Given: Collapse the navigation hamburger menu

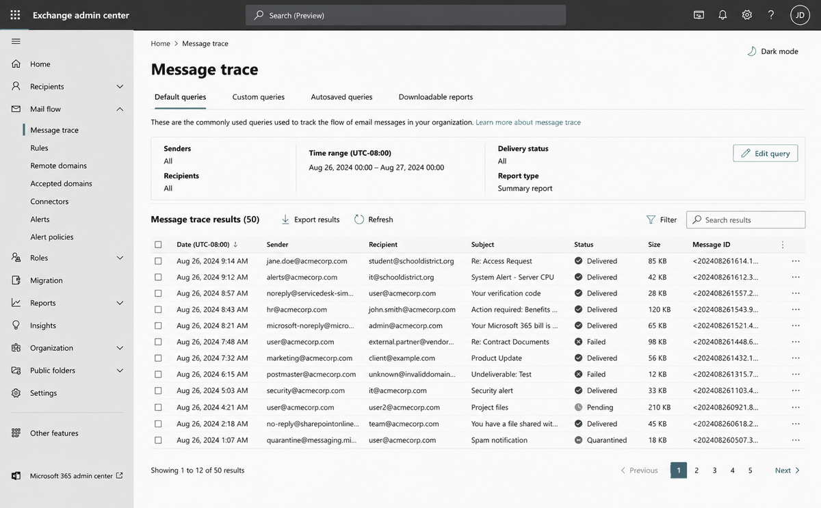Looking at the screenshot, I should 16,41.
